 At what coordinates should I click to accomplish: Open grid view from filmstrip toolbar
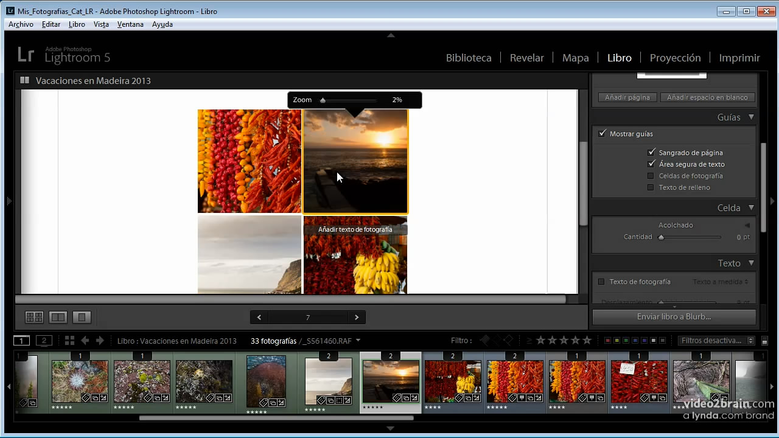[69, 341]
